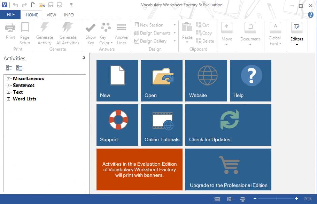317x204 pixels.
Task: Open the blue help question mark icon
Action: pyautogui.click(x=311, y=15)
